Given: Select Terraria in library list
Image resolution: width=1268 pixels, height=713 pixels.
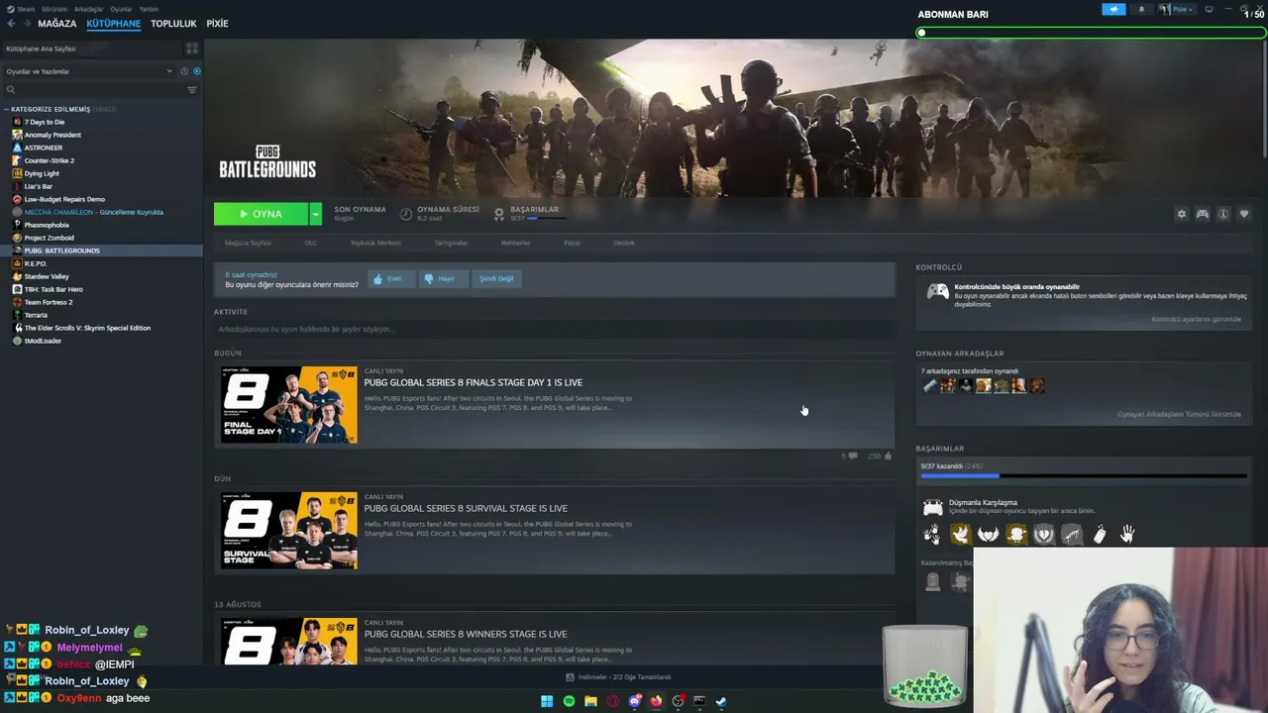Looking at the screenshot, I should click(x=36, y=315).
